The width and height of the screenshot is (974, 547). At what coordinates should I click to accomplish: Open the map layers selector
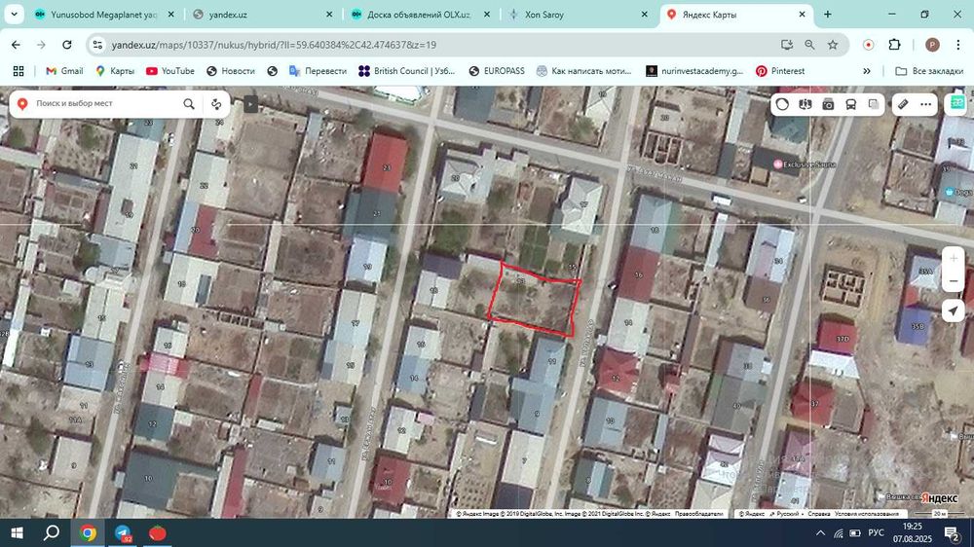point(874,104)
